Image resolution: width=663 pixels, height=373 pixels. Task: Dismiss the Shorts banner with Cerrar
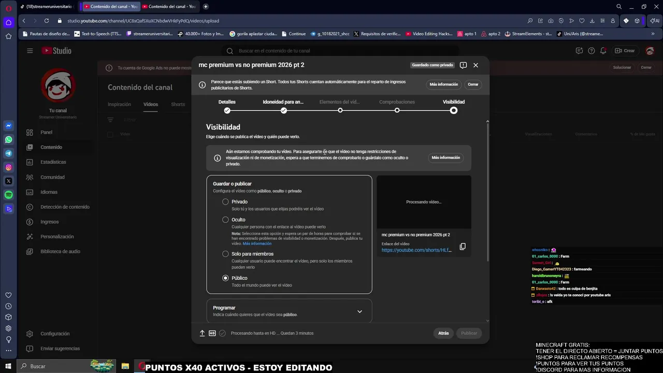coord(473,84)
